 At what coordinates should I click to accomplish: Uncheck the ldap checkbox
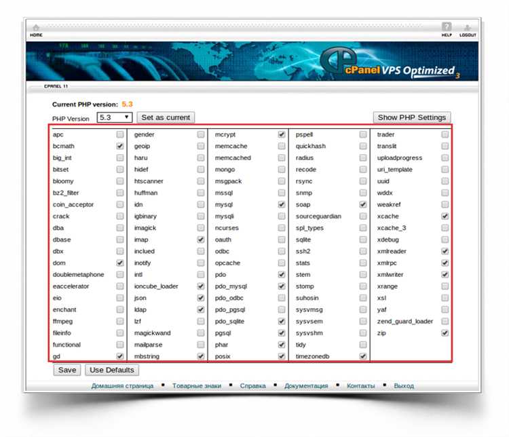(x=201, y=309)
